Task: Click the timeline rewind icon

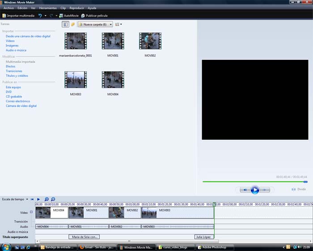Action: [x=32, y=199]
